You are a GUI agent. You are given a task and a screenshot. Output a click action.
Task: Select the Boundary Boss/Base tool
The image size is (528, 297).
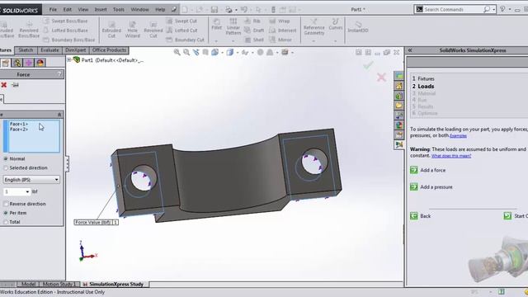[x=69, y=40]
